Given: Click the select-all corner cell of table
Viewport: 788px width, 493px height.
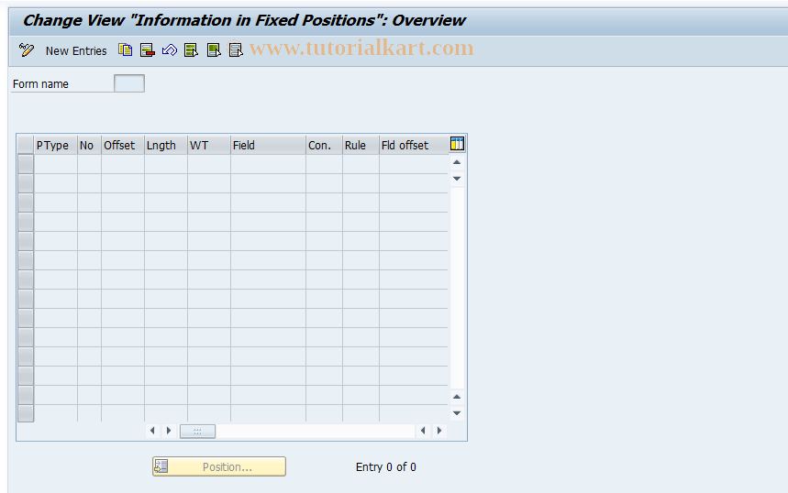Looking at the screenshot, I should pyautogui.click(x=26, y=145).
